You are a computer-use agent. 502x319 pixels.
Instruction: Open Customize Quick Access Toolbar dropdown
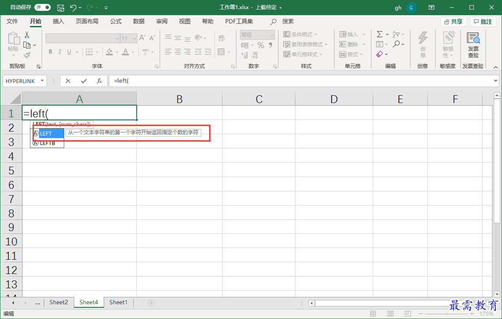tap(106, 7)
